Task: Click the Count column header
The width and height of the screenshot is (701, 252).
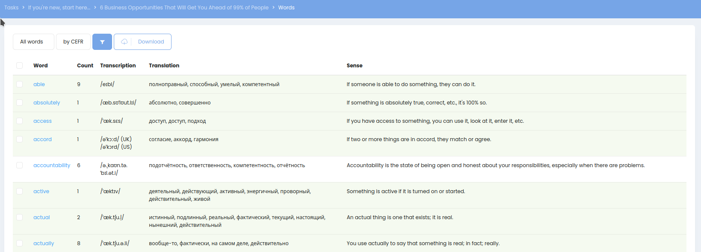Action: [x=85, y=66]
